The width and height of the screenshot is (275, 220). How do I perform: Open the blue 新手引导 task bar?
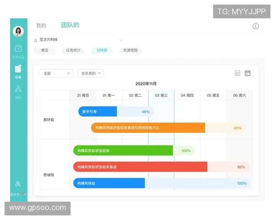pos(116,111)
